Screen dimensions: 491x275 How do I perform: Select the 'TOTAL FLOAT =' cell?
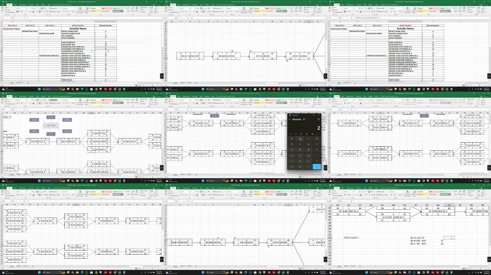click(351, 238)
